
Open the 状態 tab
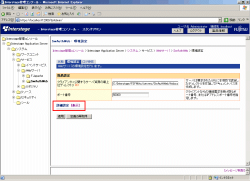[60, 61]
